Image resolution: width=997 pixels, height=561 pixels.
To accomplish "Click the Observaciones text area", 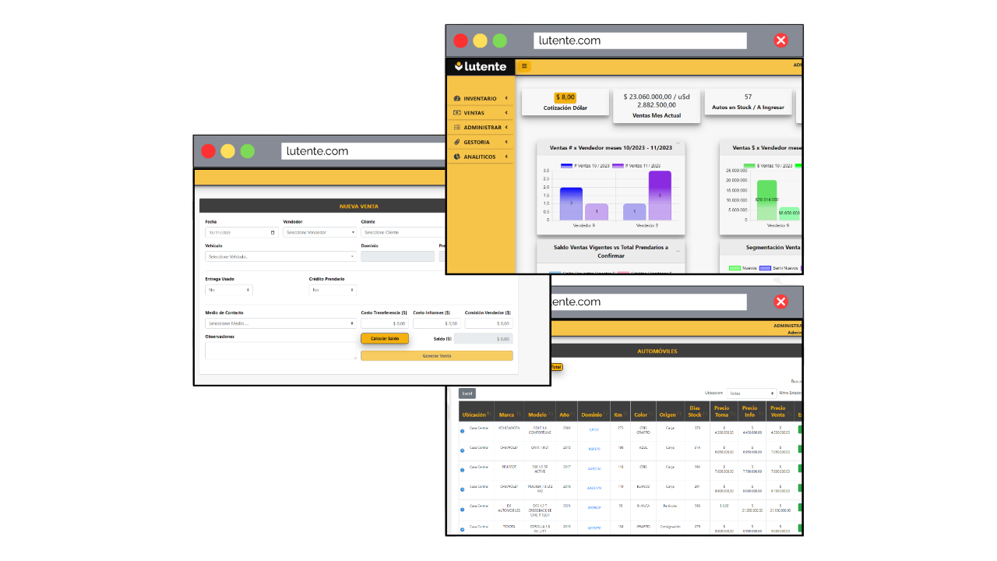I will pos(280,351).
